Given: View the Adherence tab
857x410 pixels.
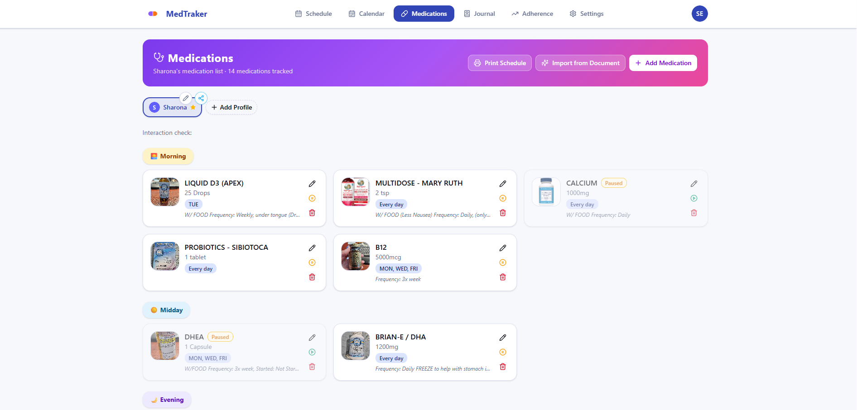Looking at the screenshot, I should point(532,14).
